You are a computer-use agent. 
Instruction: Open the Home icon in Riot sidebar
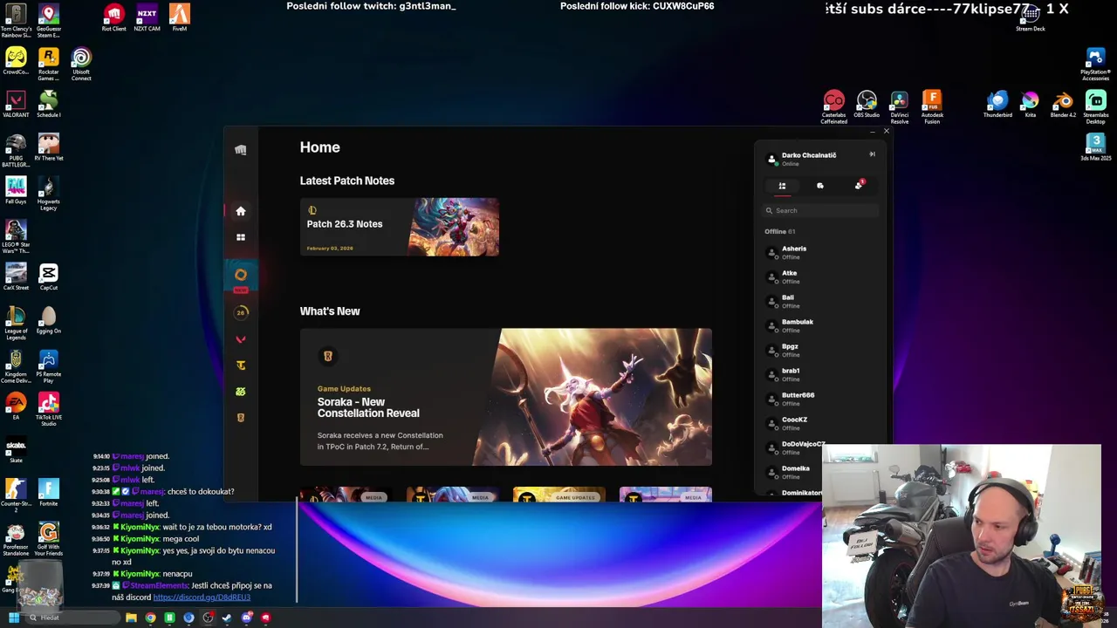241,211
